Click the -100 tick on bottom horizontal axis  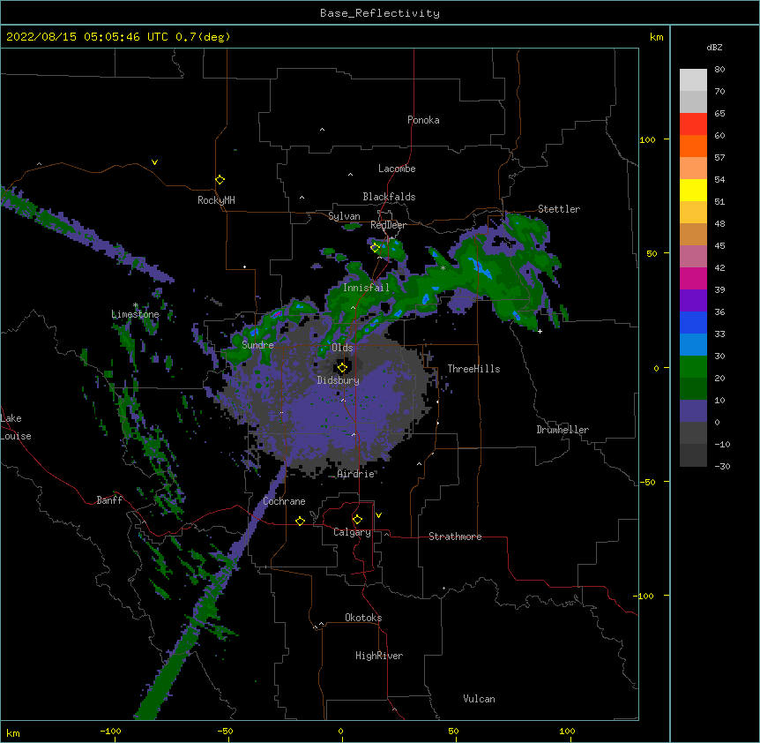[x=110, y=732]
